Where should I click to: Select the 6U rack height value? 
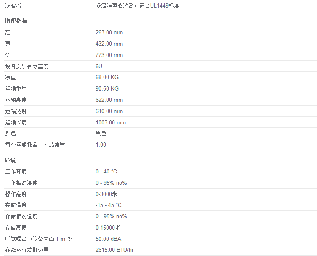(99, 66)
